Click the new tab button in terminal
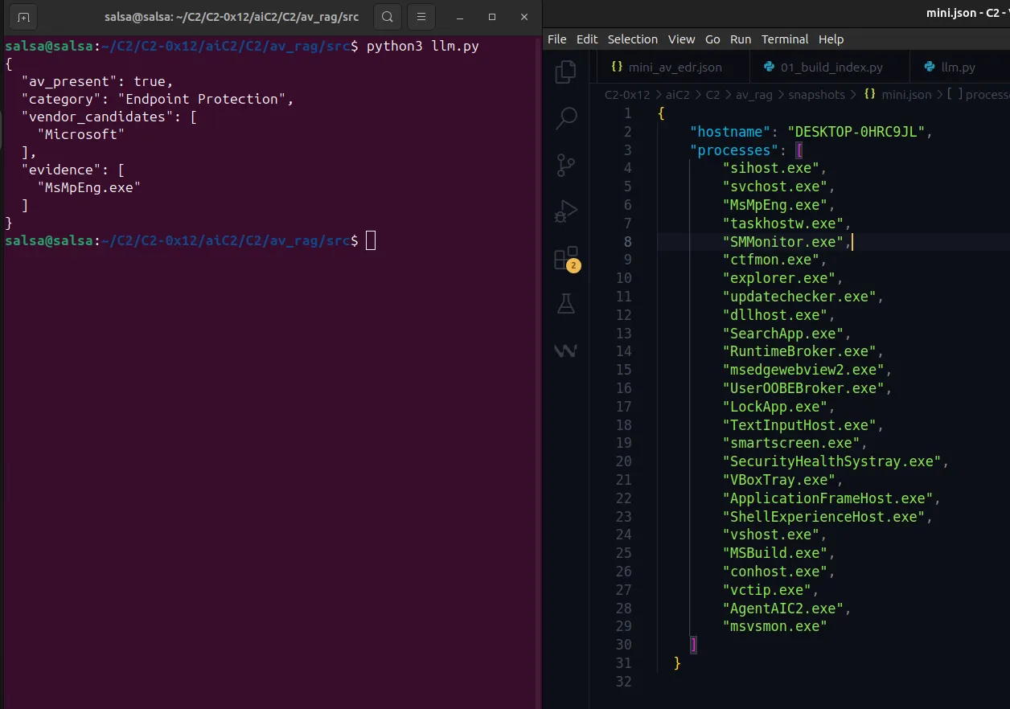Image resolution: width=1010 pixels, height=709 pixels. 23,17
